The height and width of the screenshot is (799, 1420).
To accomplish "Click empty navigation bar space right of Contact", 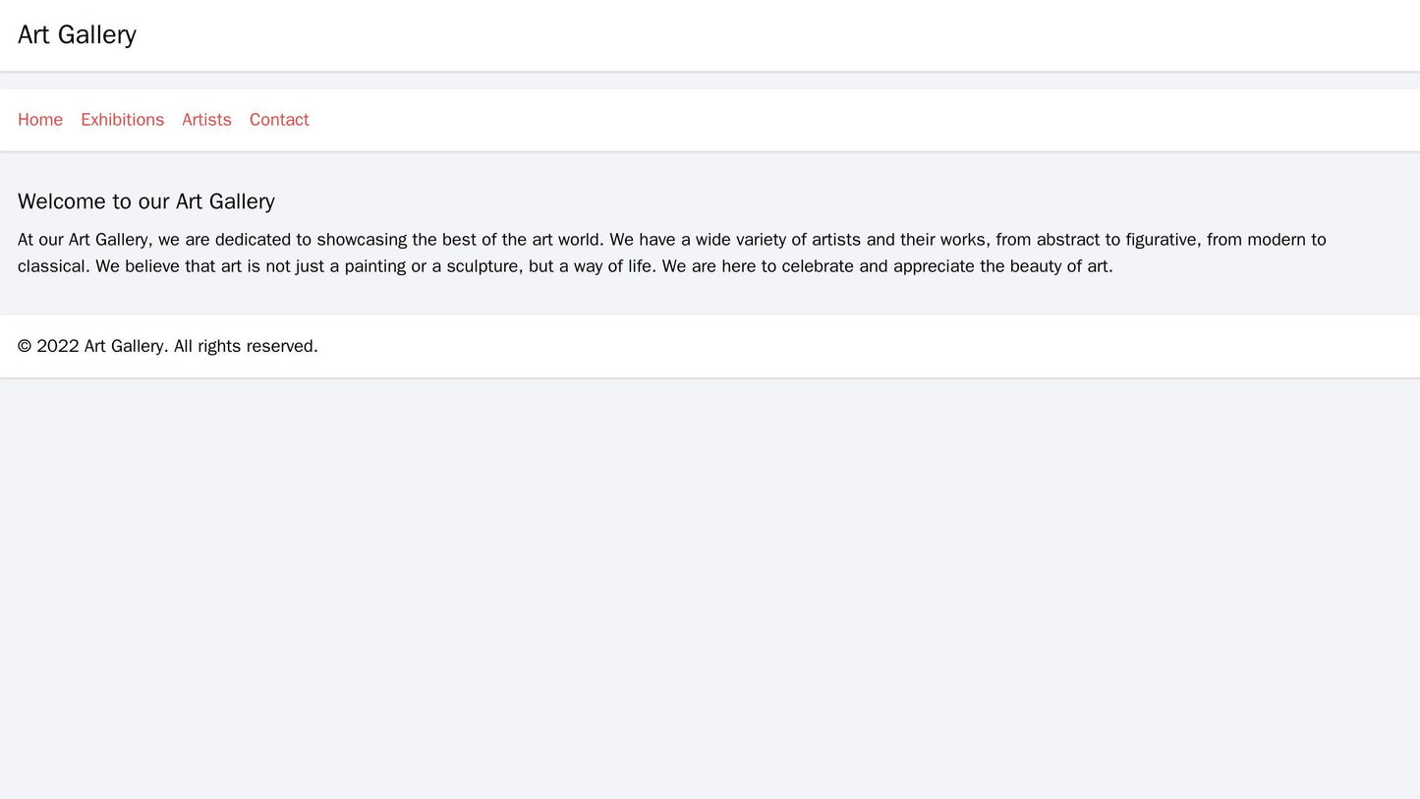I will (x=835, y=120).
